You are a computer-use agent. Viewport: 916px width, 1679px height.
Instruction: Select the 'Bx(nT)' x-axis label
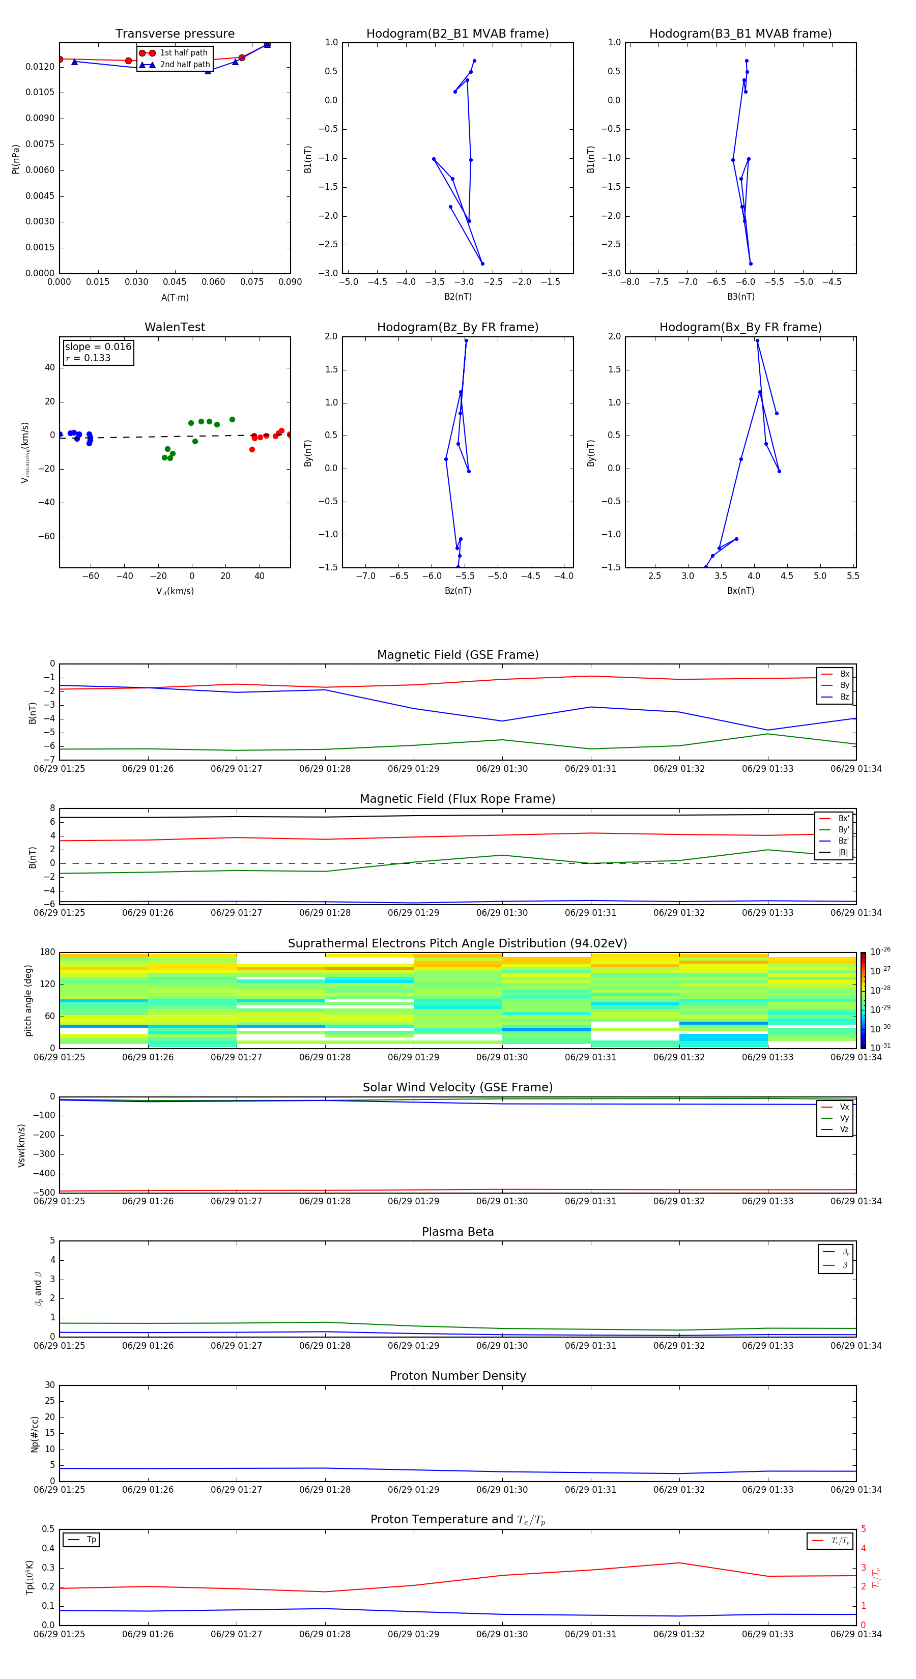[x=740, y=591]
